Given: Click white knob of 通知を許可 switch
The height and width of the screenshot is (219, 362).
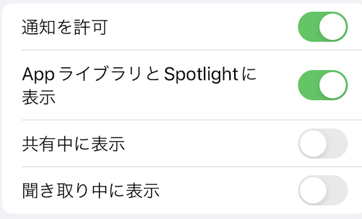Looking at the screenshot, I should 332,26.
